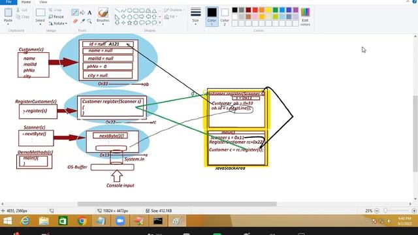Select the Pencil tool

pos(75,12)
